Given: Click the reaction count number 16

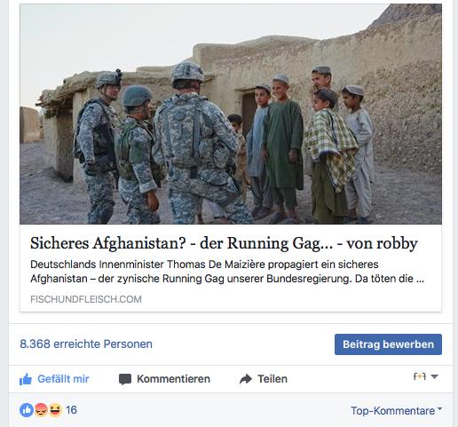Looking at the screenshot, I should coord(71,410).
